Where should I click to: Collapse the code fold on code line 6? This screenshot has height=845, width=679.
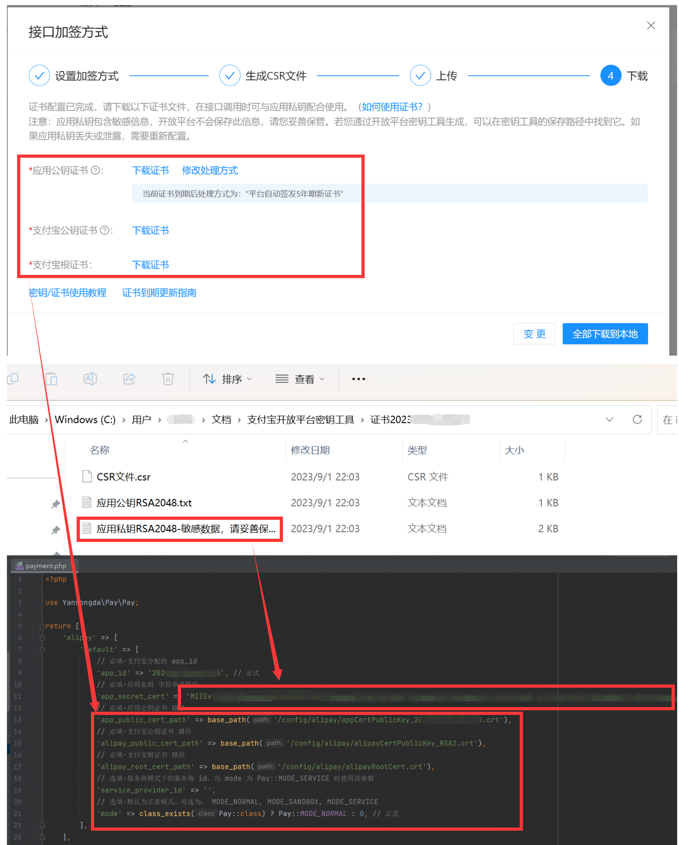tap(42, 638)
